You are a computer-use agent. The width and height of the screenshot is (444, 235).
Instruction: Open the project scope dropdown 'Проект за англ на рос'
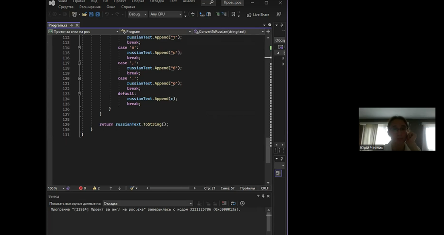(x=83, y=31)
